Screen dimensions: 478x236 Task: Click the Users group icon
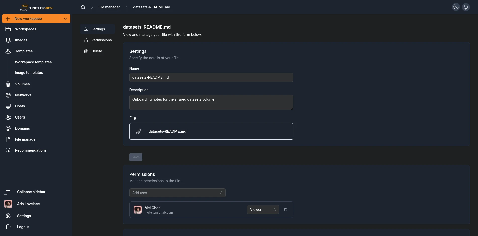(8, 117)
